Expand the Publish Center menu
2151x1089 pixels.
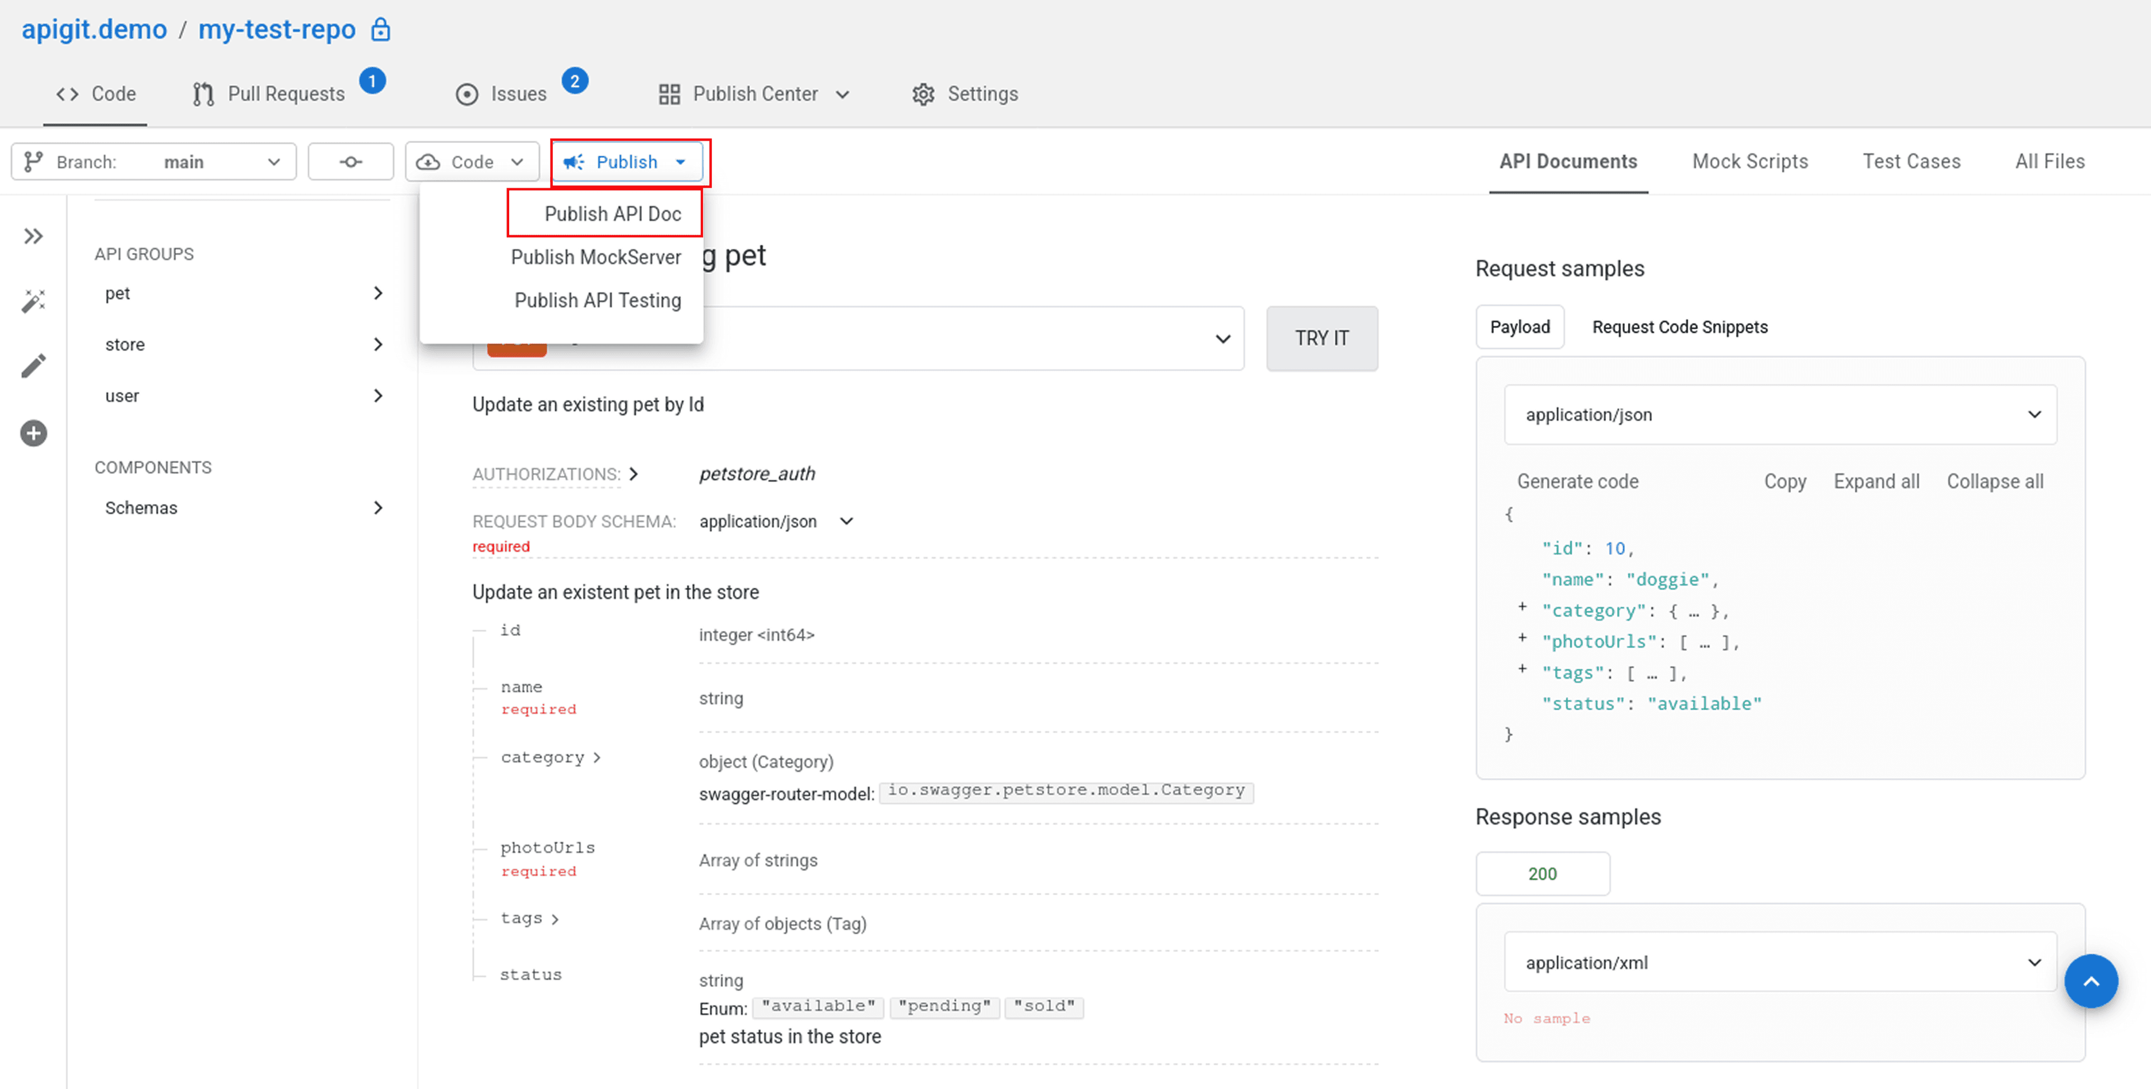coord(753,94)
